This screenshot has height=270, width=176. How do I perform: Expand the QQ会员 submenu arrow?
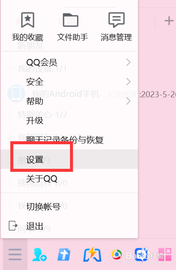(x=128, y=62)
